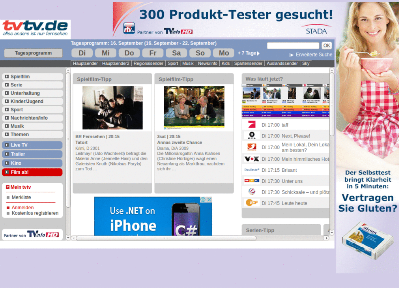Click the Erweiterte Suche arrow icon
The image size is (404, 293).
click(x=292, y=55)
